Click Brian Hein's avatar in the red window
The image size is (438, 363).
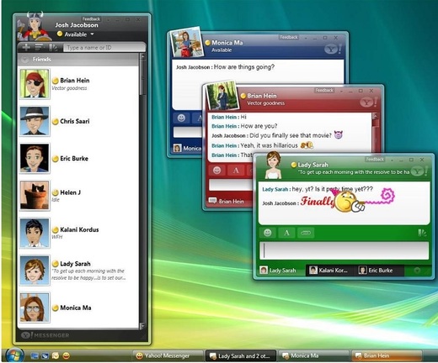pyautogui.click(x=222, y=96)
